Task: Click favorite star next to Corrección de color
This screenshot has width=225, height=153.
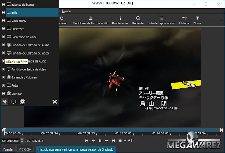Action: (4, 37)
